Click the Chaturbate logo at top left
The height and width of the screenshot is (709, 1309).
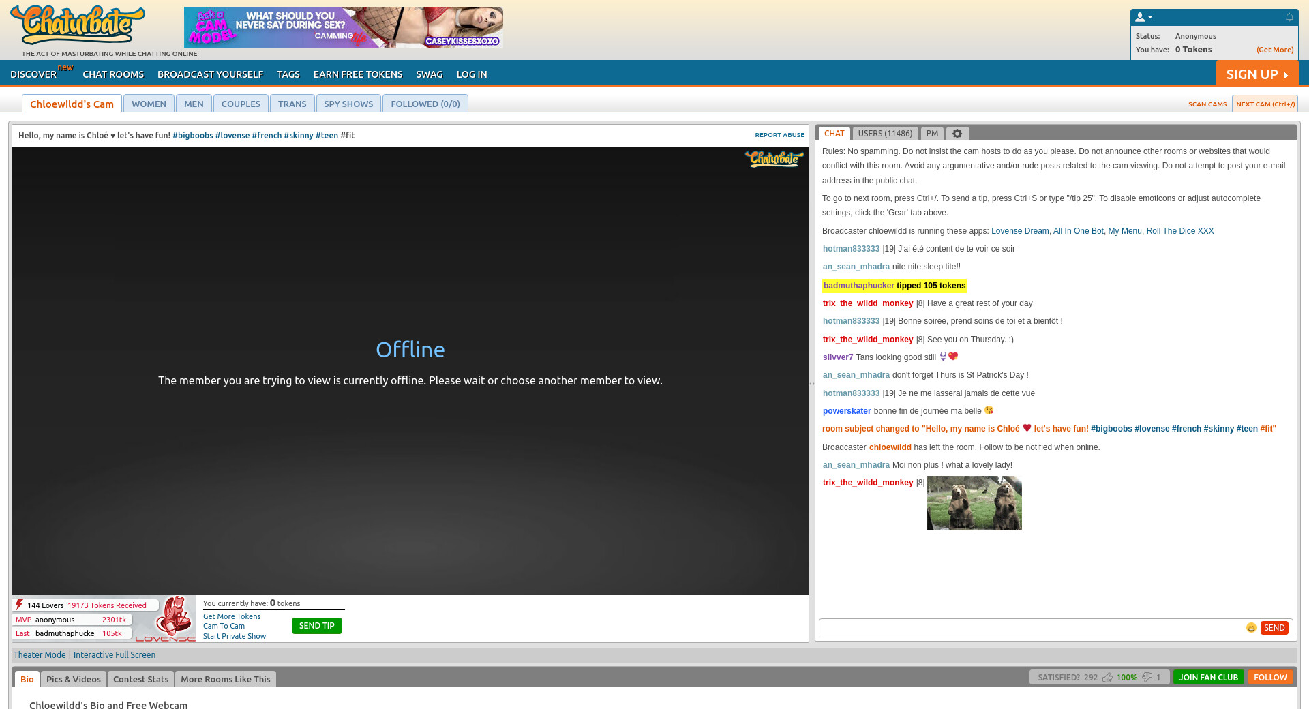click(x=78, y=25)
